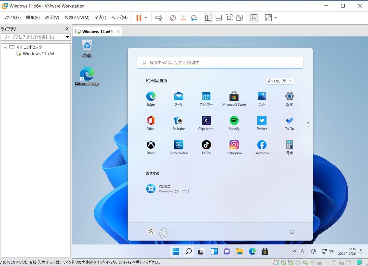Image resolution: width=368 pixels, height=266 pixels.
Task: Open the 編集(E) menu
Action: pos(33,17)
